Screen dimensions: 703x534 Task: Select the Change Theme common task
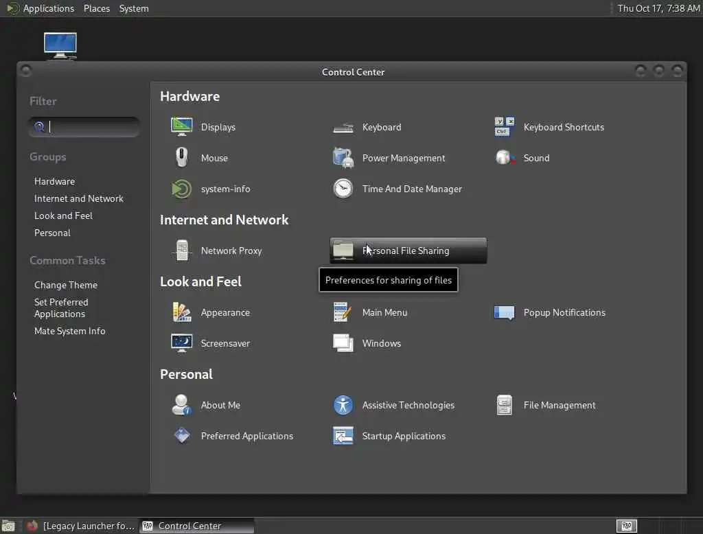65,285
